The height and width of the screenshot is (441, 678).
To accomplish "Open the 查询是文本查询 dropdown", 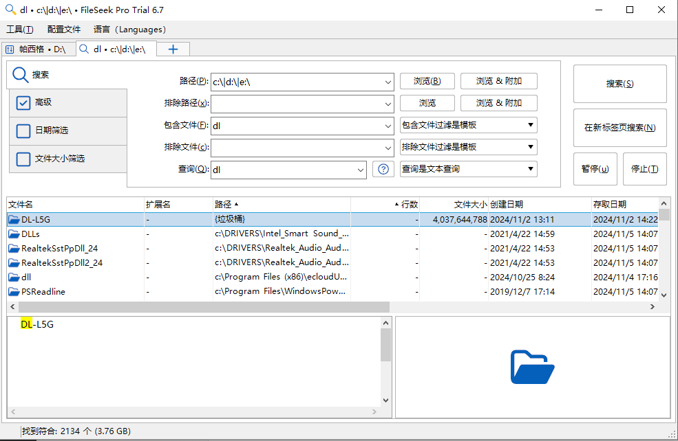I will coord(468,169).
